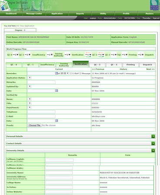Screen dimensions: 160x195
Task: Open the Updated By dropdown
Action: [30, 86]
